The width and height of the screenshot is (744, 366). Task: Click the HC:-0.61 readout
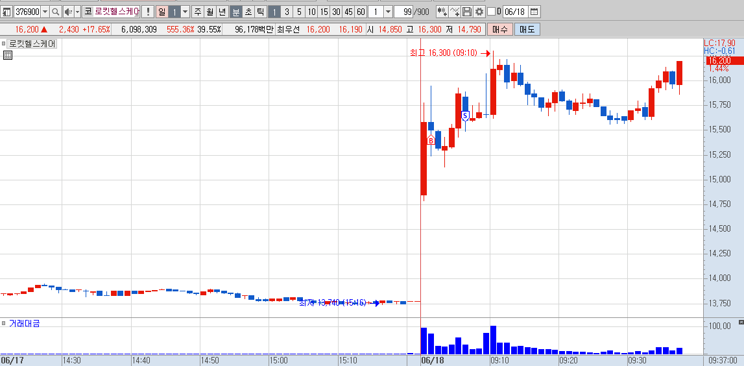(x=719, y=51)
